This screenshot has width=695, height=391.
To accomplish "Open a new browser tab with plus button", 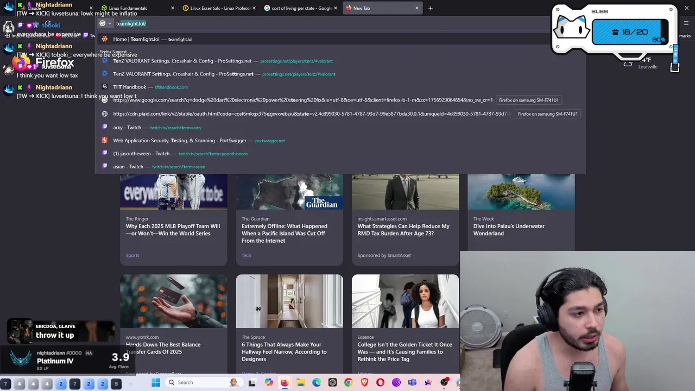I will tap(431, 8).
